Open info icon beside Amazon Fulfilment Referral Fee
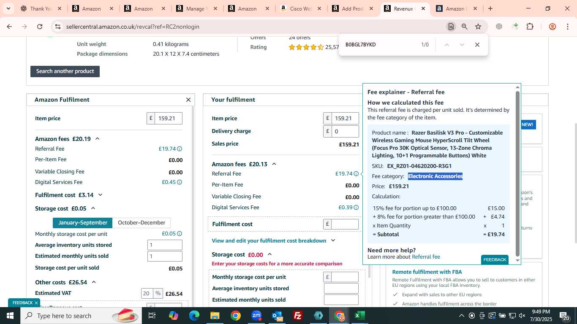The image size is (577, 324). (180, 149)
